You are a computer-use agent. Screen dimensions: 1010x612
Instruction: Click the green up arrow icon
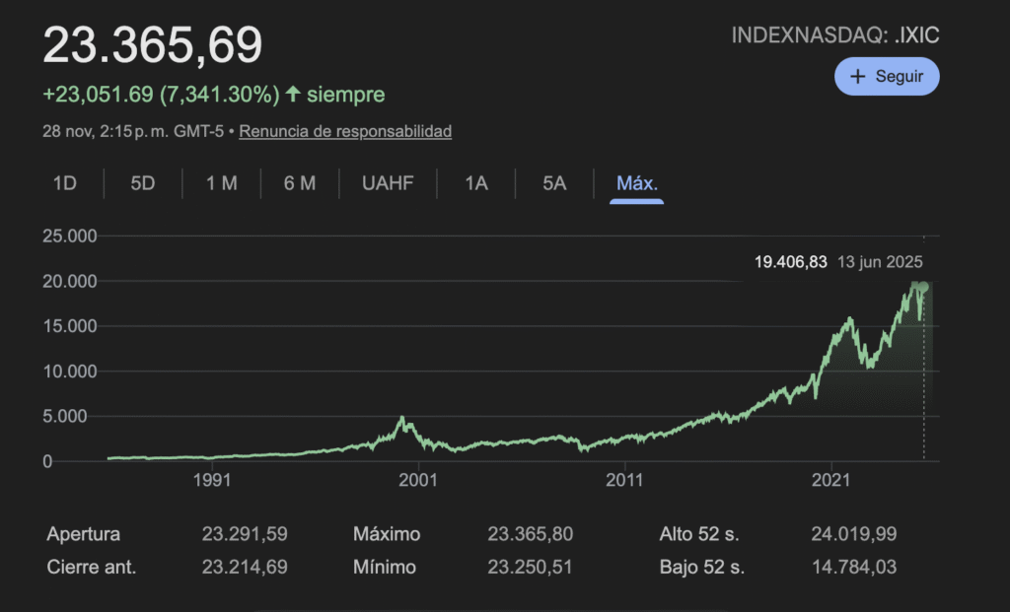(293, 95)
